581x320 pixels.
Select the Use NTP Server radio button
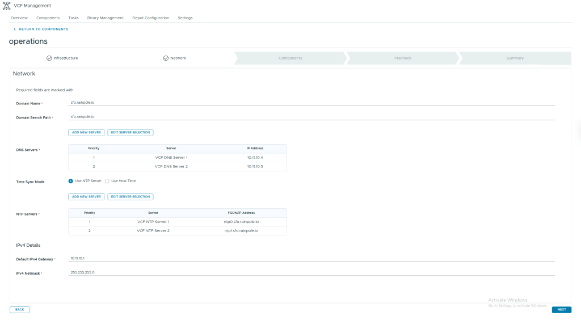71,181
